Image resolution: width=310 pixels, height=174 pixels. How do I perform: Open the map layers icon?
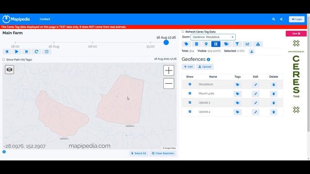click(x=10, y=70)
